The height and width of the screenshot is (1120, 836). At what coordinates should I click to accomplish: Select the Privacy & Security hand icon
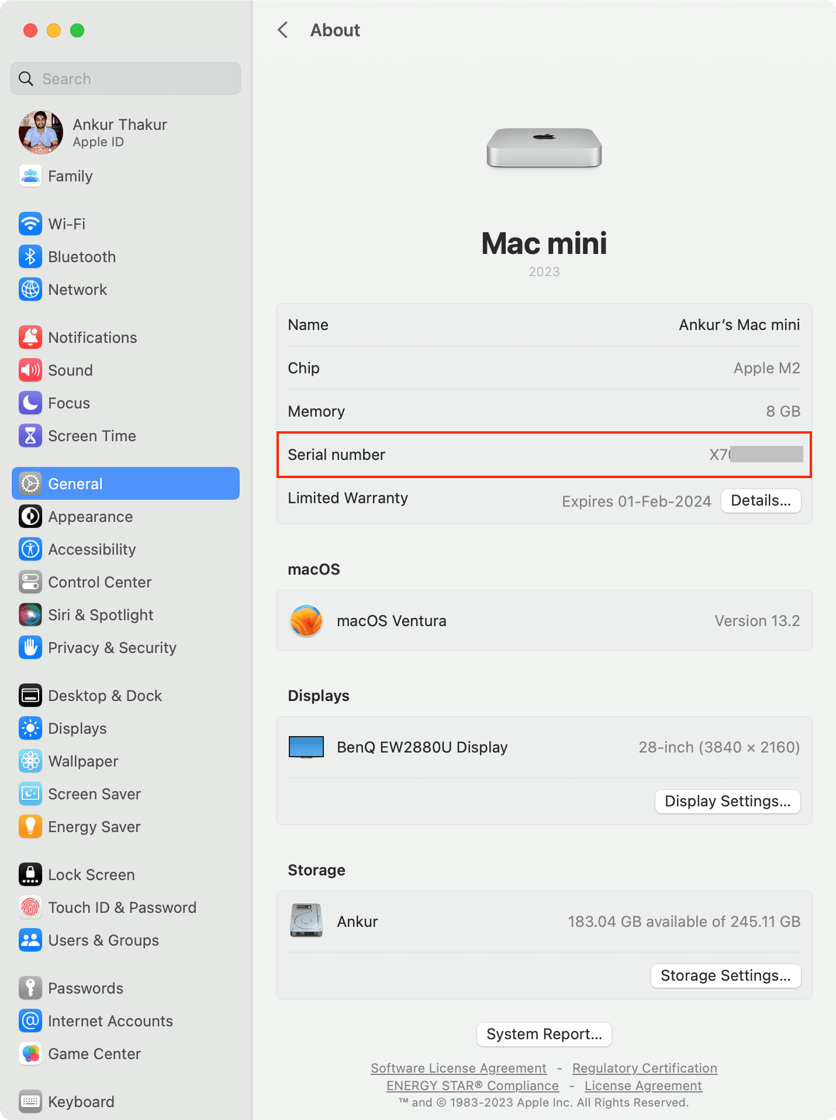pyautogui.click(x=30, y=647)
